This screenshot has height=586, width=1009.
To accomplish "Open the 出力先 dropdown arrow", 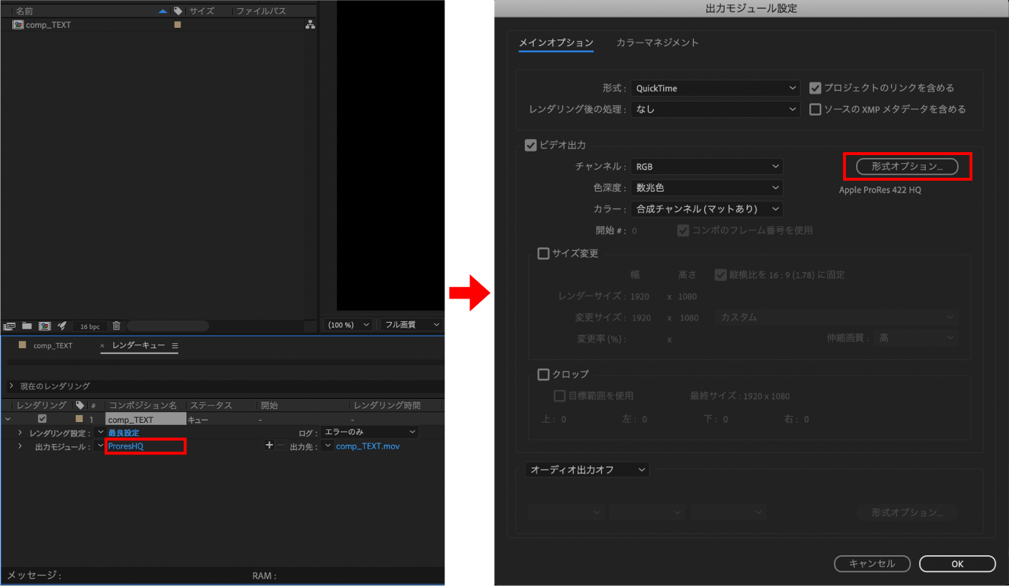I will click(x=328, y=446).
